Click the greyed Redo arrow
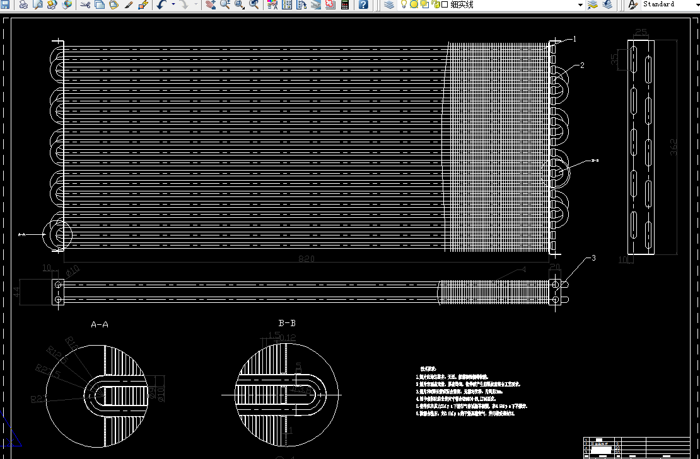The height and width of the screenshot is (459, 700). point(184,4)
